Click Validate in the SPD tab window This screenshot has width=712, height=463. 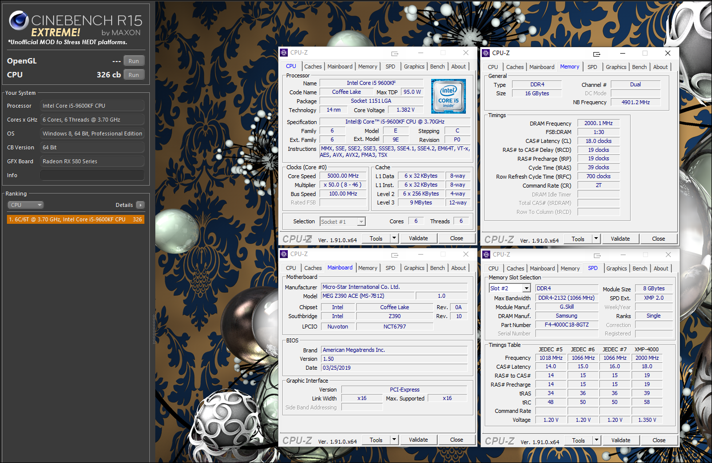tap(621, 440)
